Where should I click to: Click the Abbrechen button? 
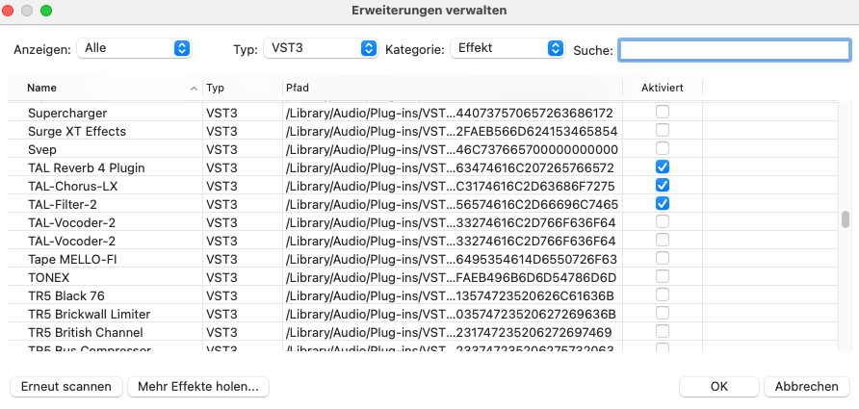(x=806, y=387)
